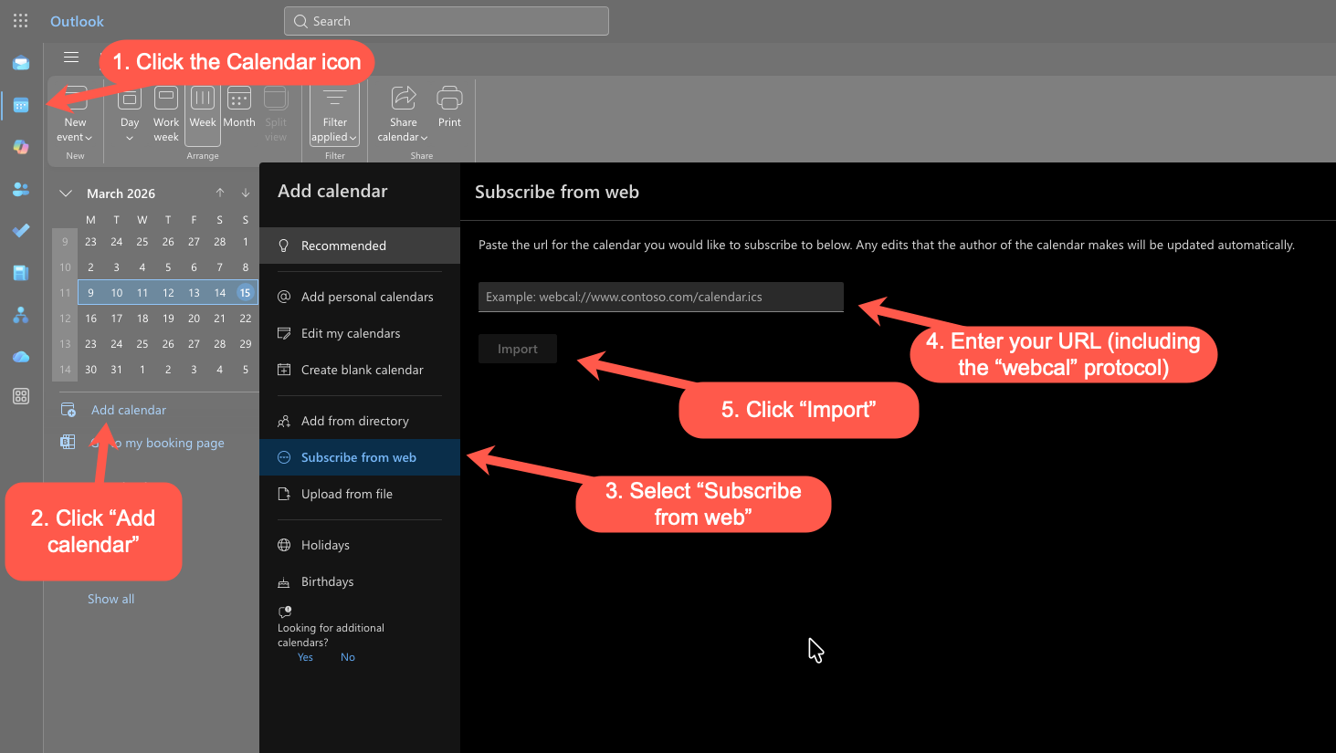Select the Calendar icon in the sidebar
The image size is (1336, 753).
point(20,106)
